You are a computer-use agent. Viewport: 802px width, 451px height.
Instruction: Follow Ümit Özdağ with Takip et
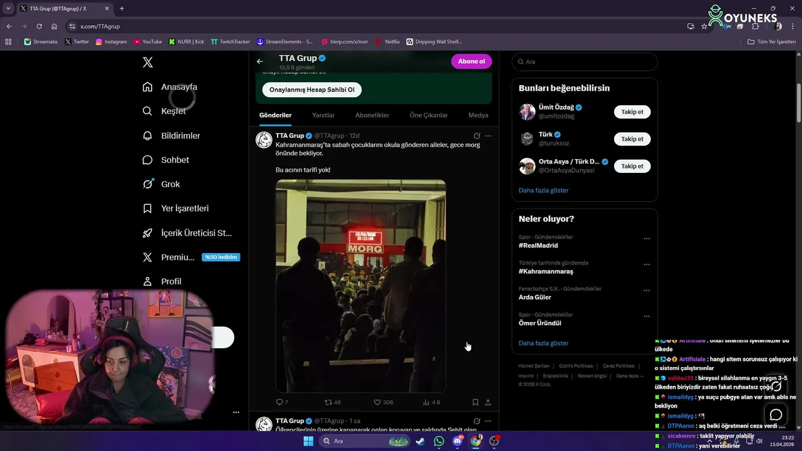coord(632,111)
